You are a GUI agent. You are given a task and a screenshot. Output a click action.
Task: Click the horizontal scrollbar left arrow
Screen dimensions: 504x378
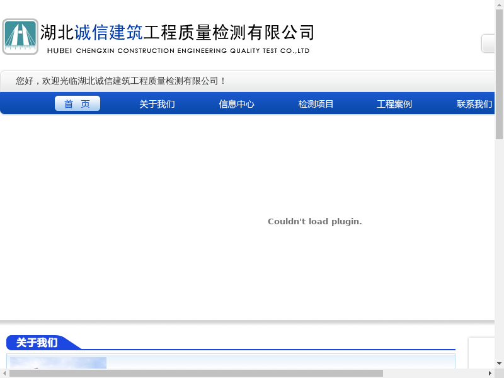4,373
